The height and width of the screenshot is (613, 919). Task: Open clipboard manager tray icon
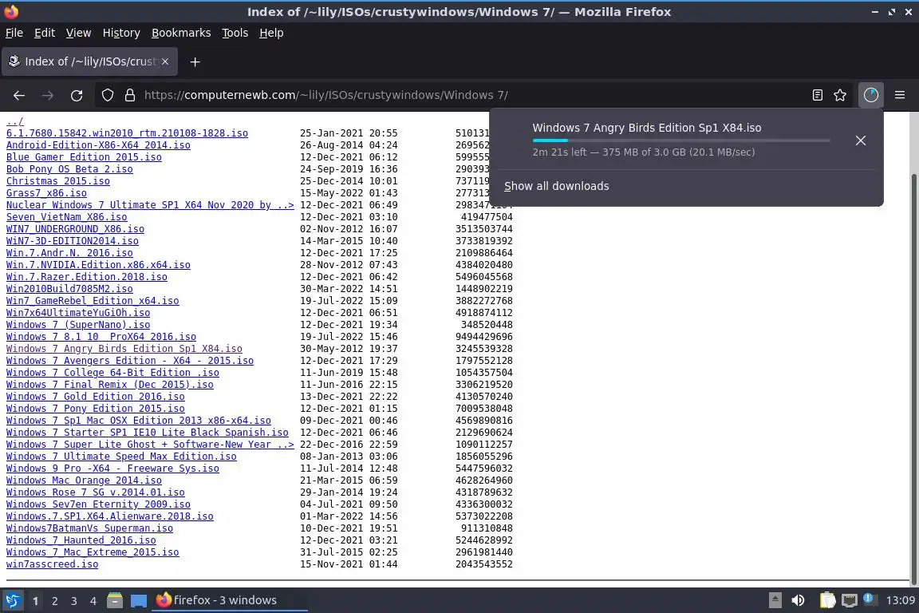[827, 600]
